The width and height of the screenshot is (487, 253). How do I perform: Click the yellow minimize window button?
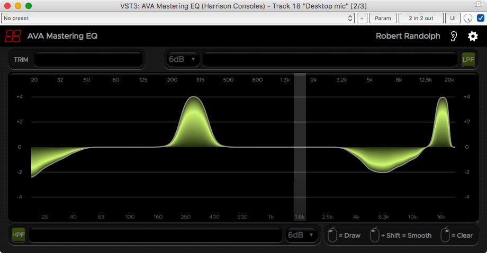[x=18, y=6]
